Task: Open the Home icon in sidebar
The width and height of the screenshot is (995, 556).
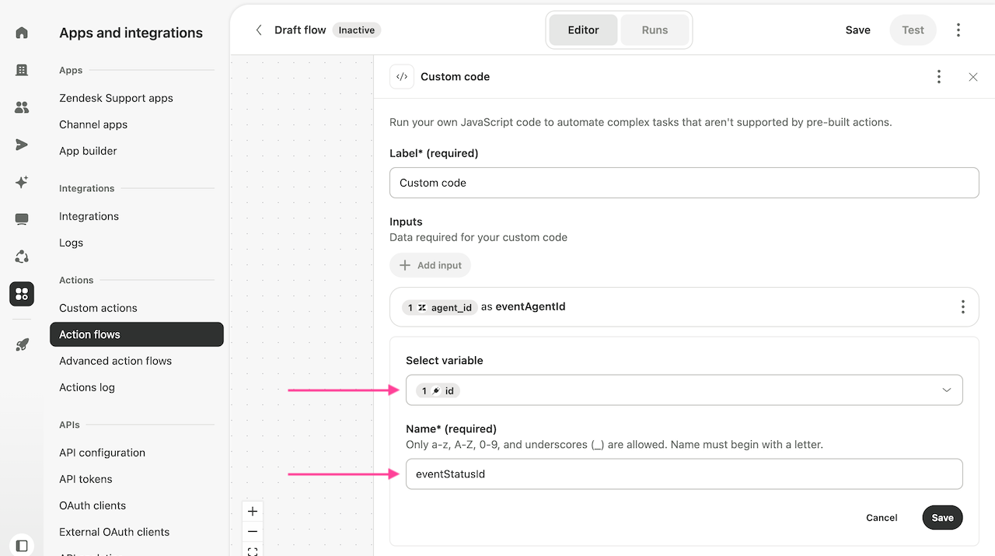Action: pos(22,33)
